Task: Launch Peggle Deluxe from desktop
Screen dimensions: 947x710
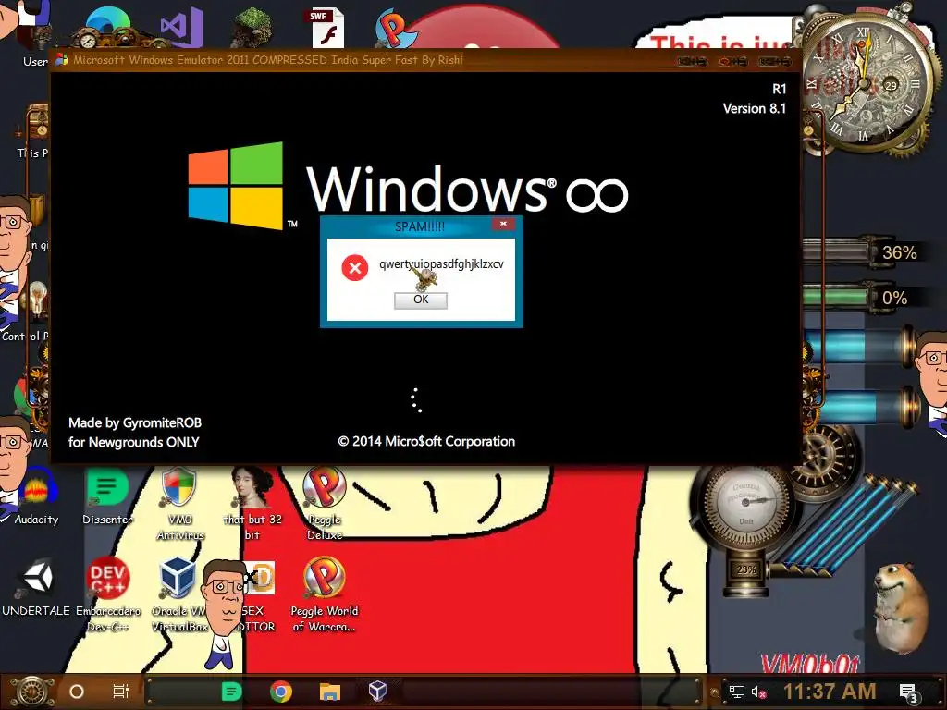Action: click(x=325, y=504)
